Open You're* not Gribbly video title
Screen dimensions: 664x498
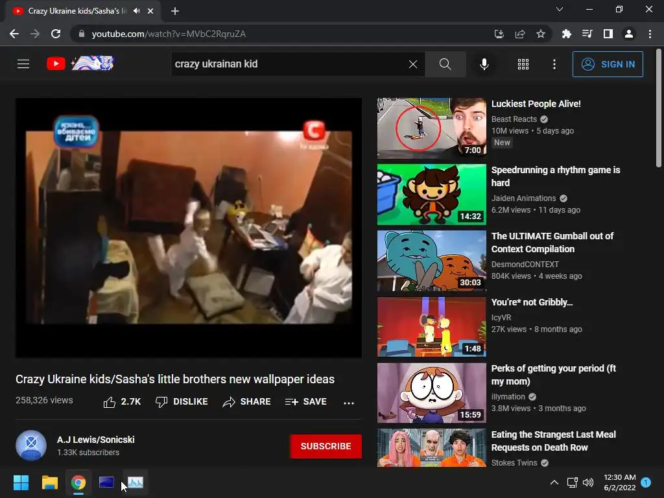click(532, 302)
